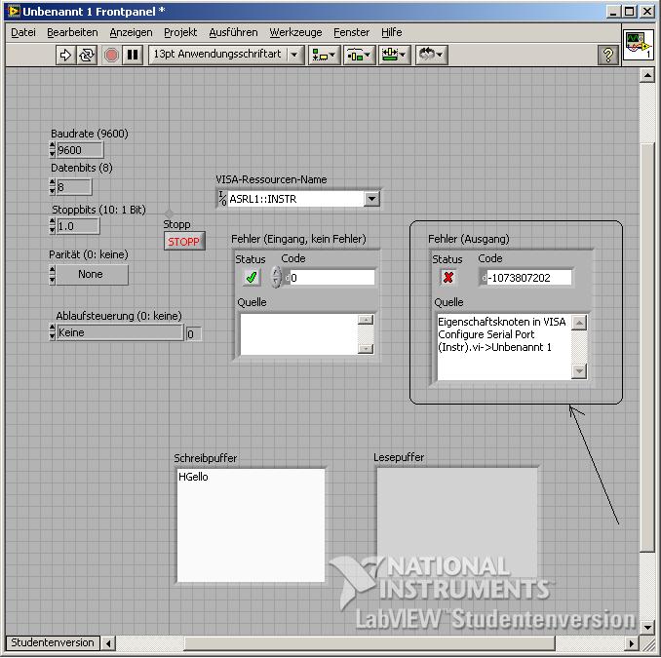Click the error-in Code stepper

pos(276,278)
